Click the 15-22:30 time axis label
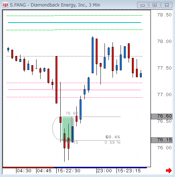The height and width of the screenshot is (177, 175). coord(69,171)
